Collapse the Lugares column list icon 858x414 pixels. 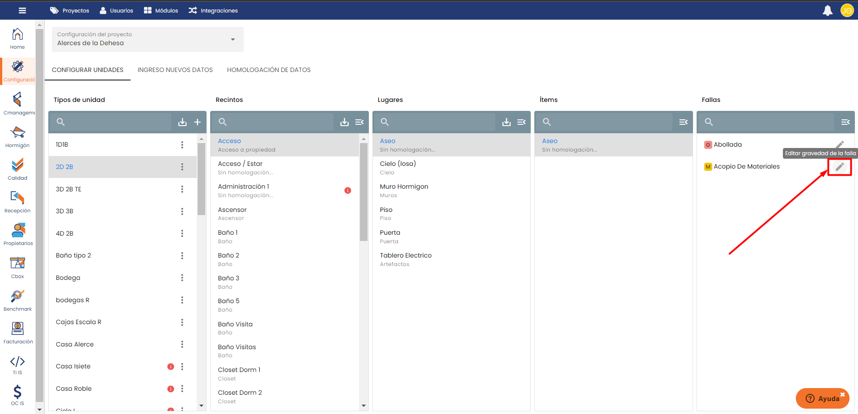pos(521,122)
